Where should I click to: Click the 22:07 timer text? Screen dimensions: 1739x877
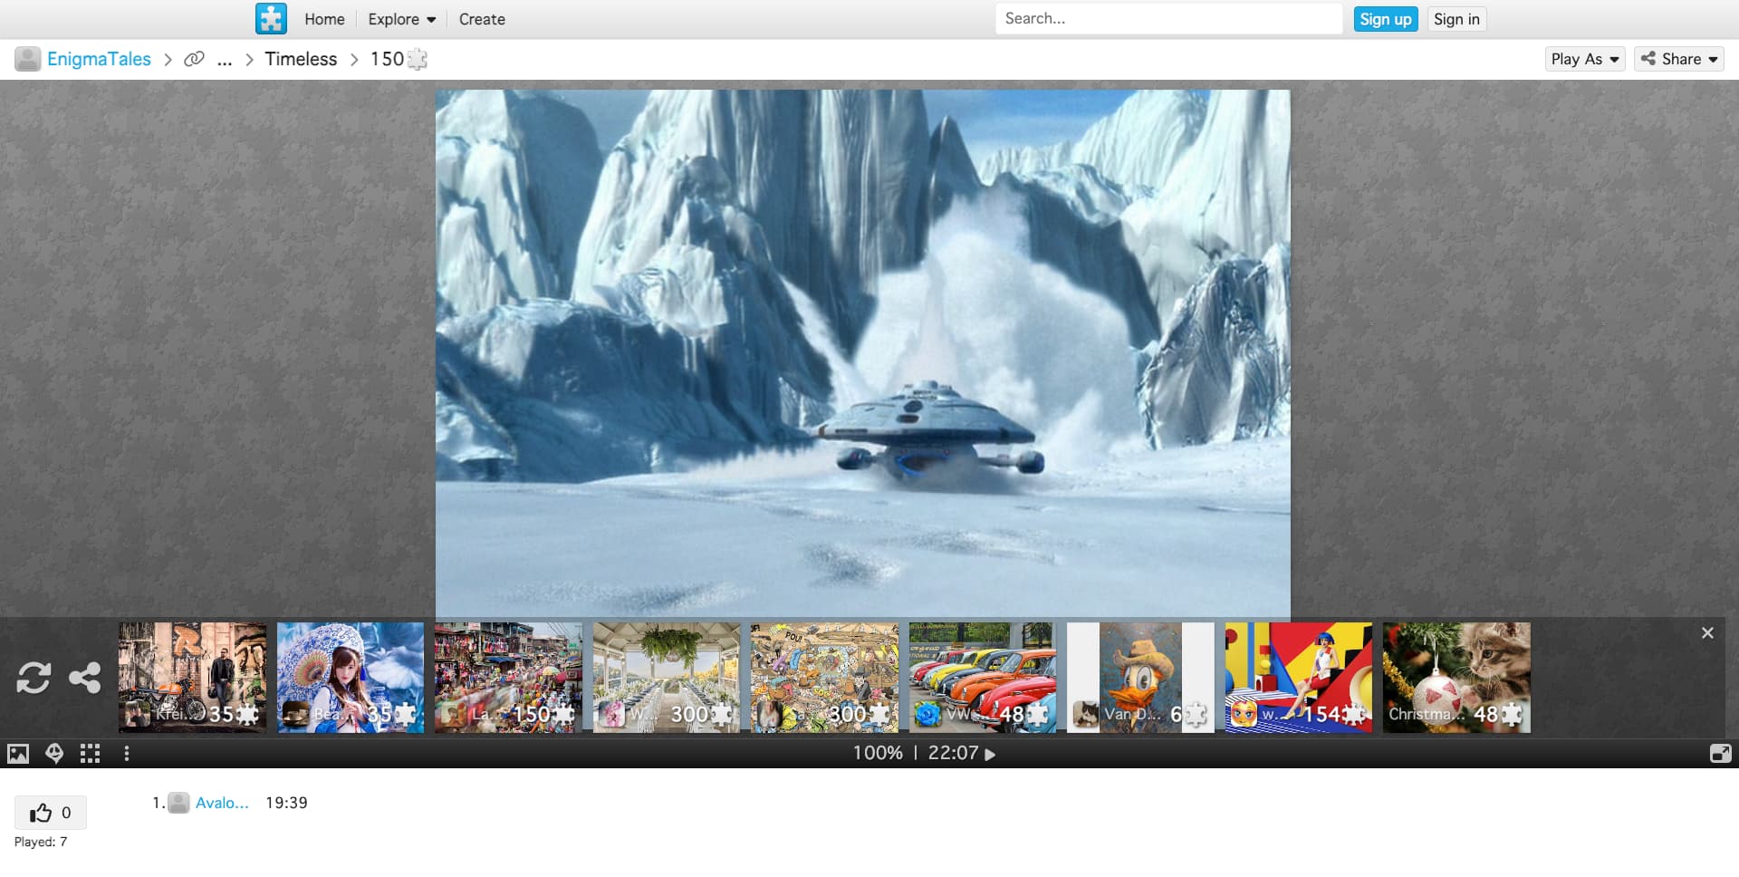tap(953, 753)
